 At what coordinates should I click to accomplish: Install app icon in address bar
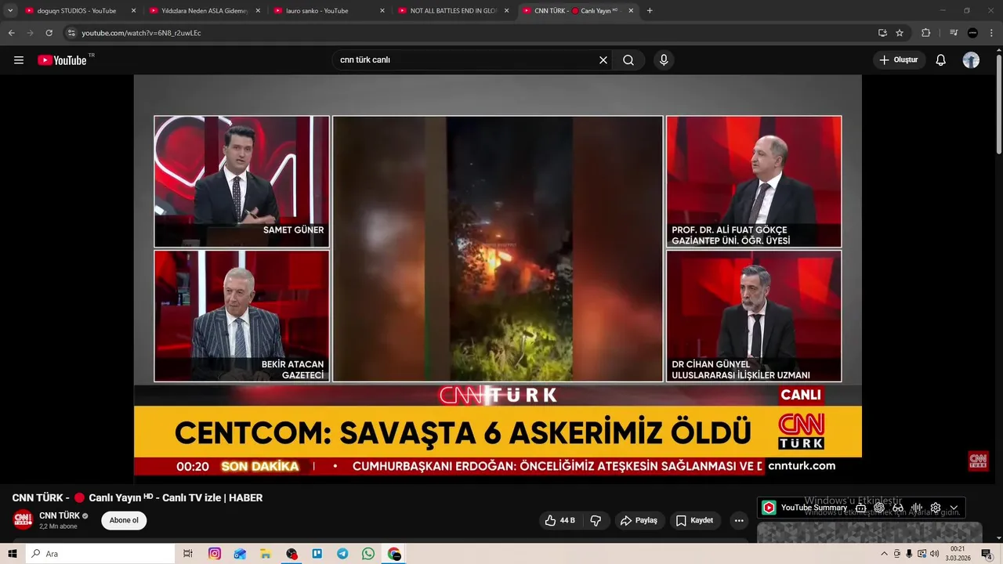(x=882, y=33)
